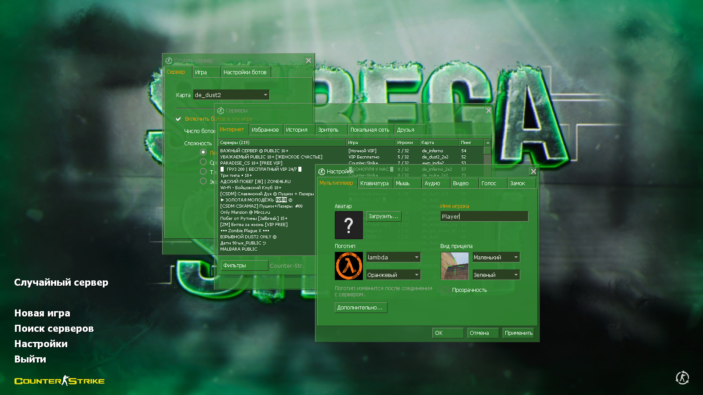Uncheck Включить ботов в эту игру
The image size is (703, 395).
[x=178, y=119]
